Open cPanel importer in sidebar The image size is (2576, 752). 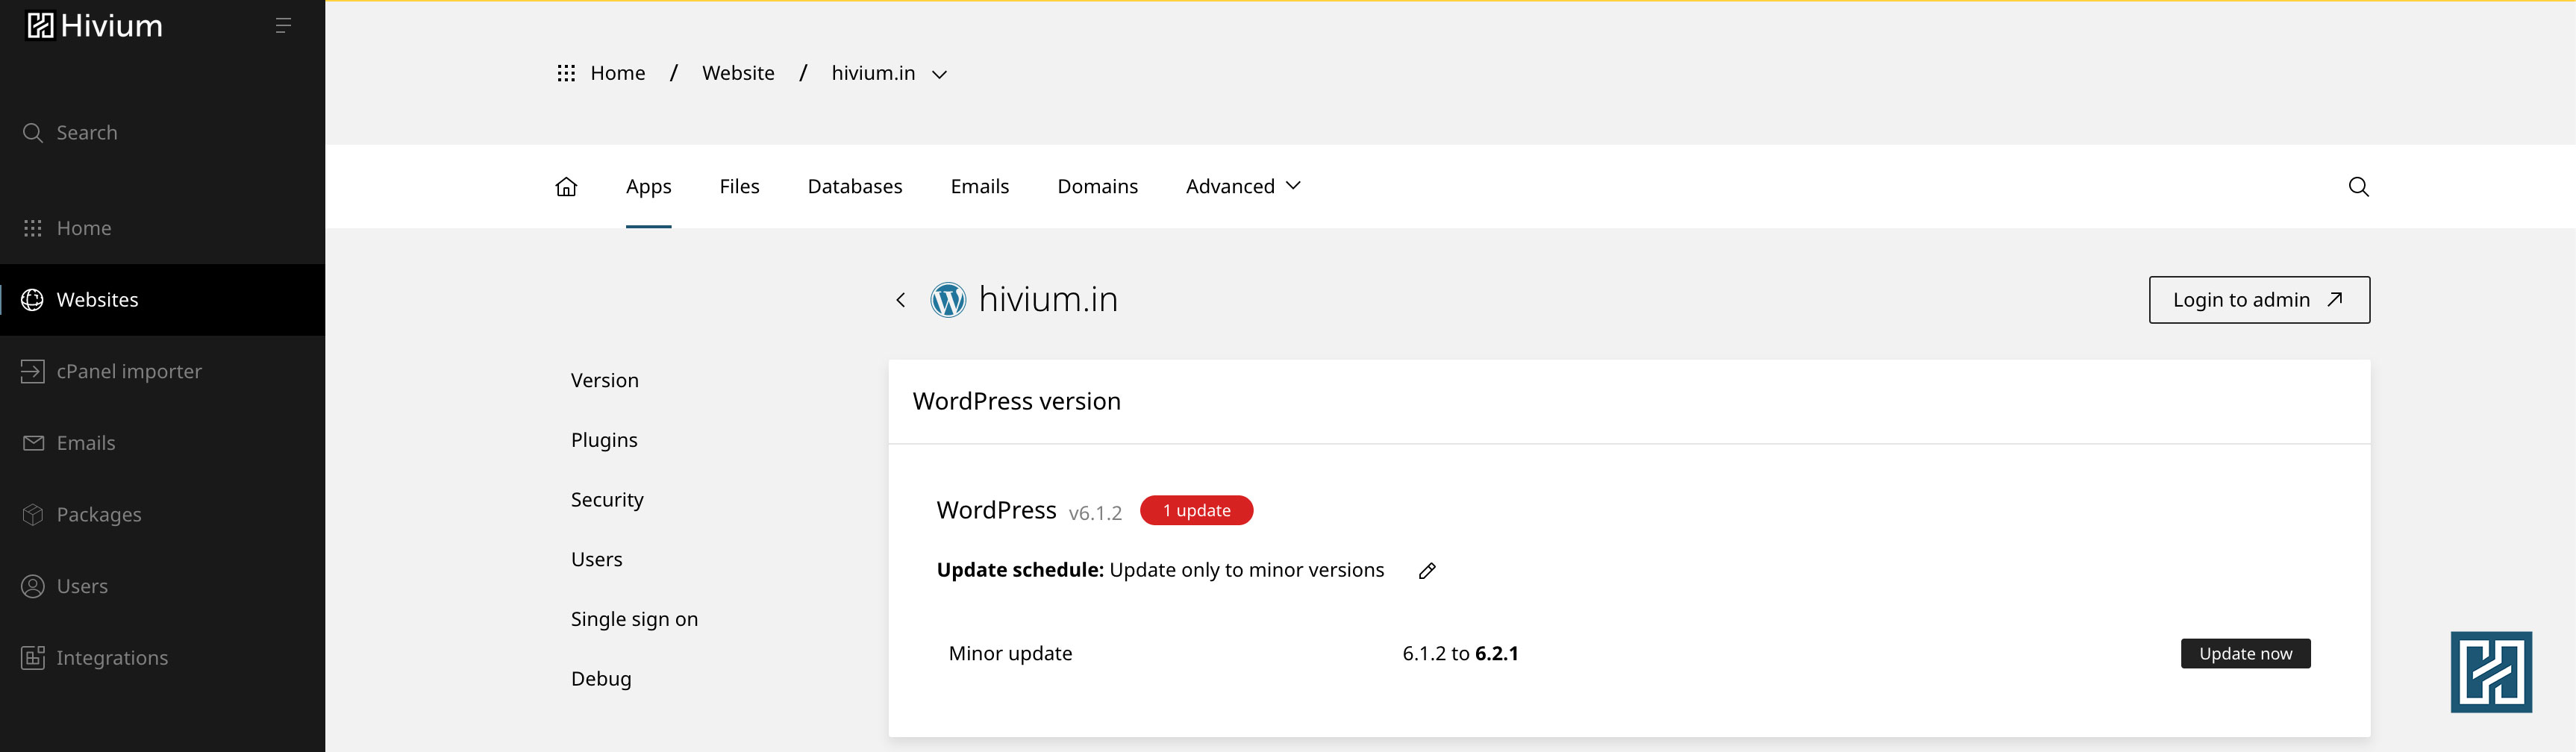129,372
